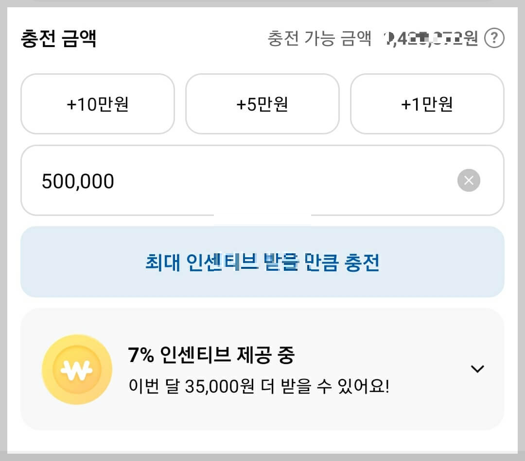Click the circular won currency badge
The width and height of the screenshot is (525, 461).
[x=77, y=369]
